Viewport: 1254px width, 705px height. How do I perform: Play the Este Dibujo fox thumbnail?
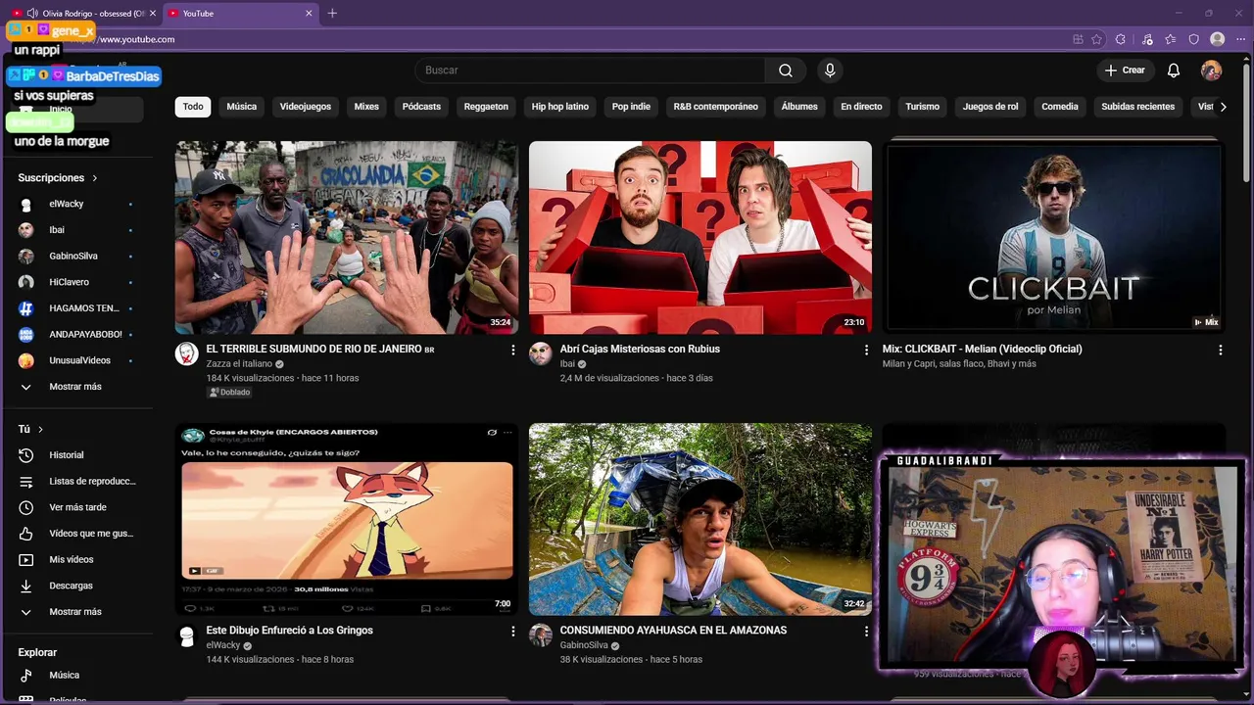coord(347,519)
